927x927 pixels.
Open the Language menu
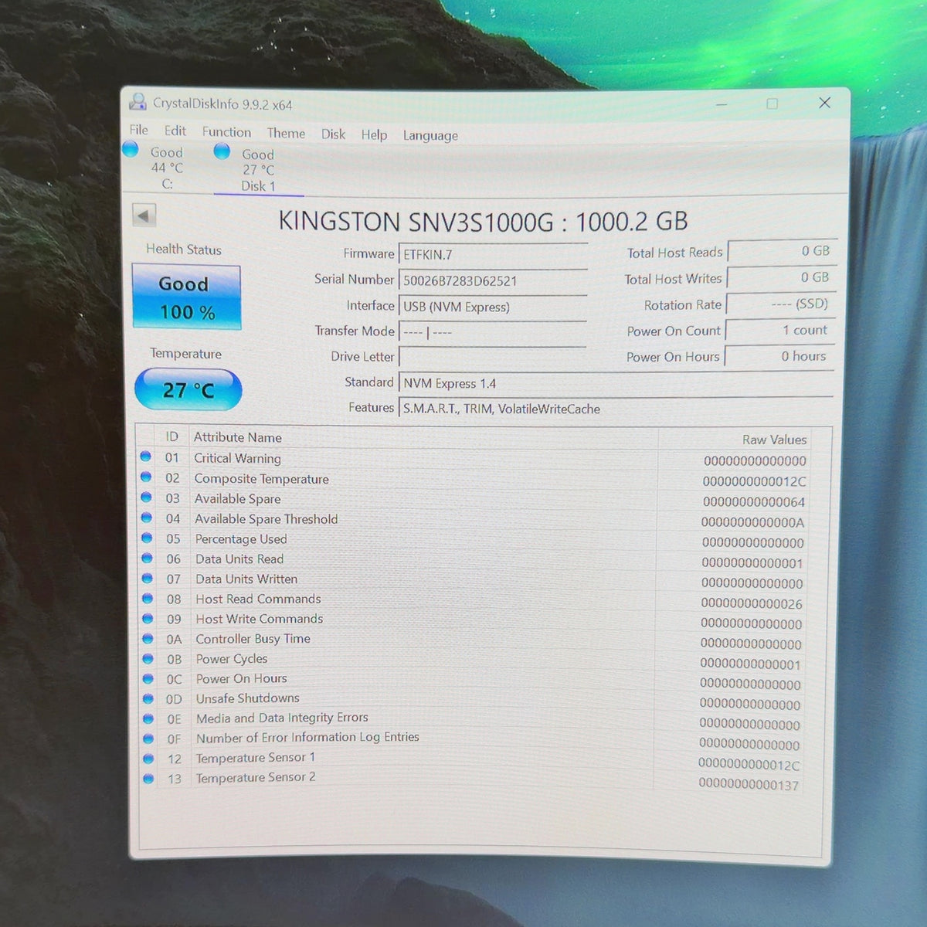(430, 135)
